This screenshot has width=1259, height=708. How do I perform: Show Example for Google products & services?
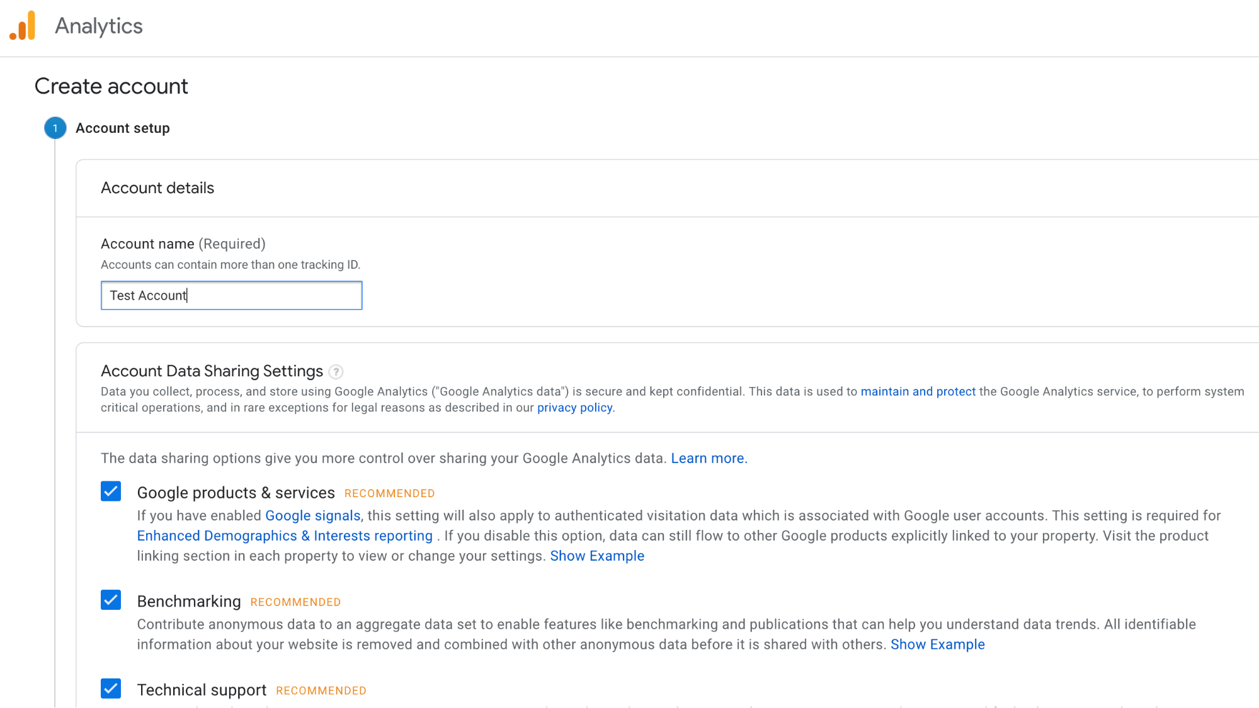[597, 556]
